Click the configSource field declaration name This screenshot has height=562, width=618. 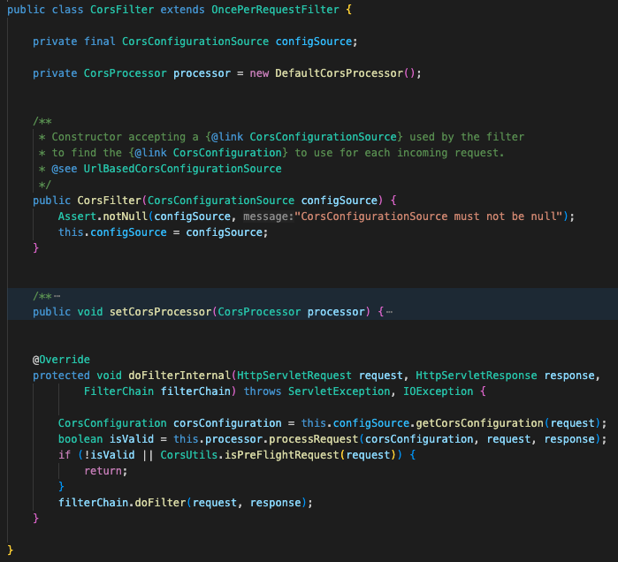313,42
